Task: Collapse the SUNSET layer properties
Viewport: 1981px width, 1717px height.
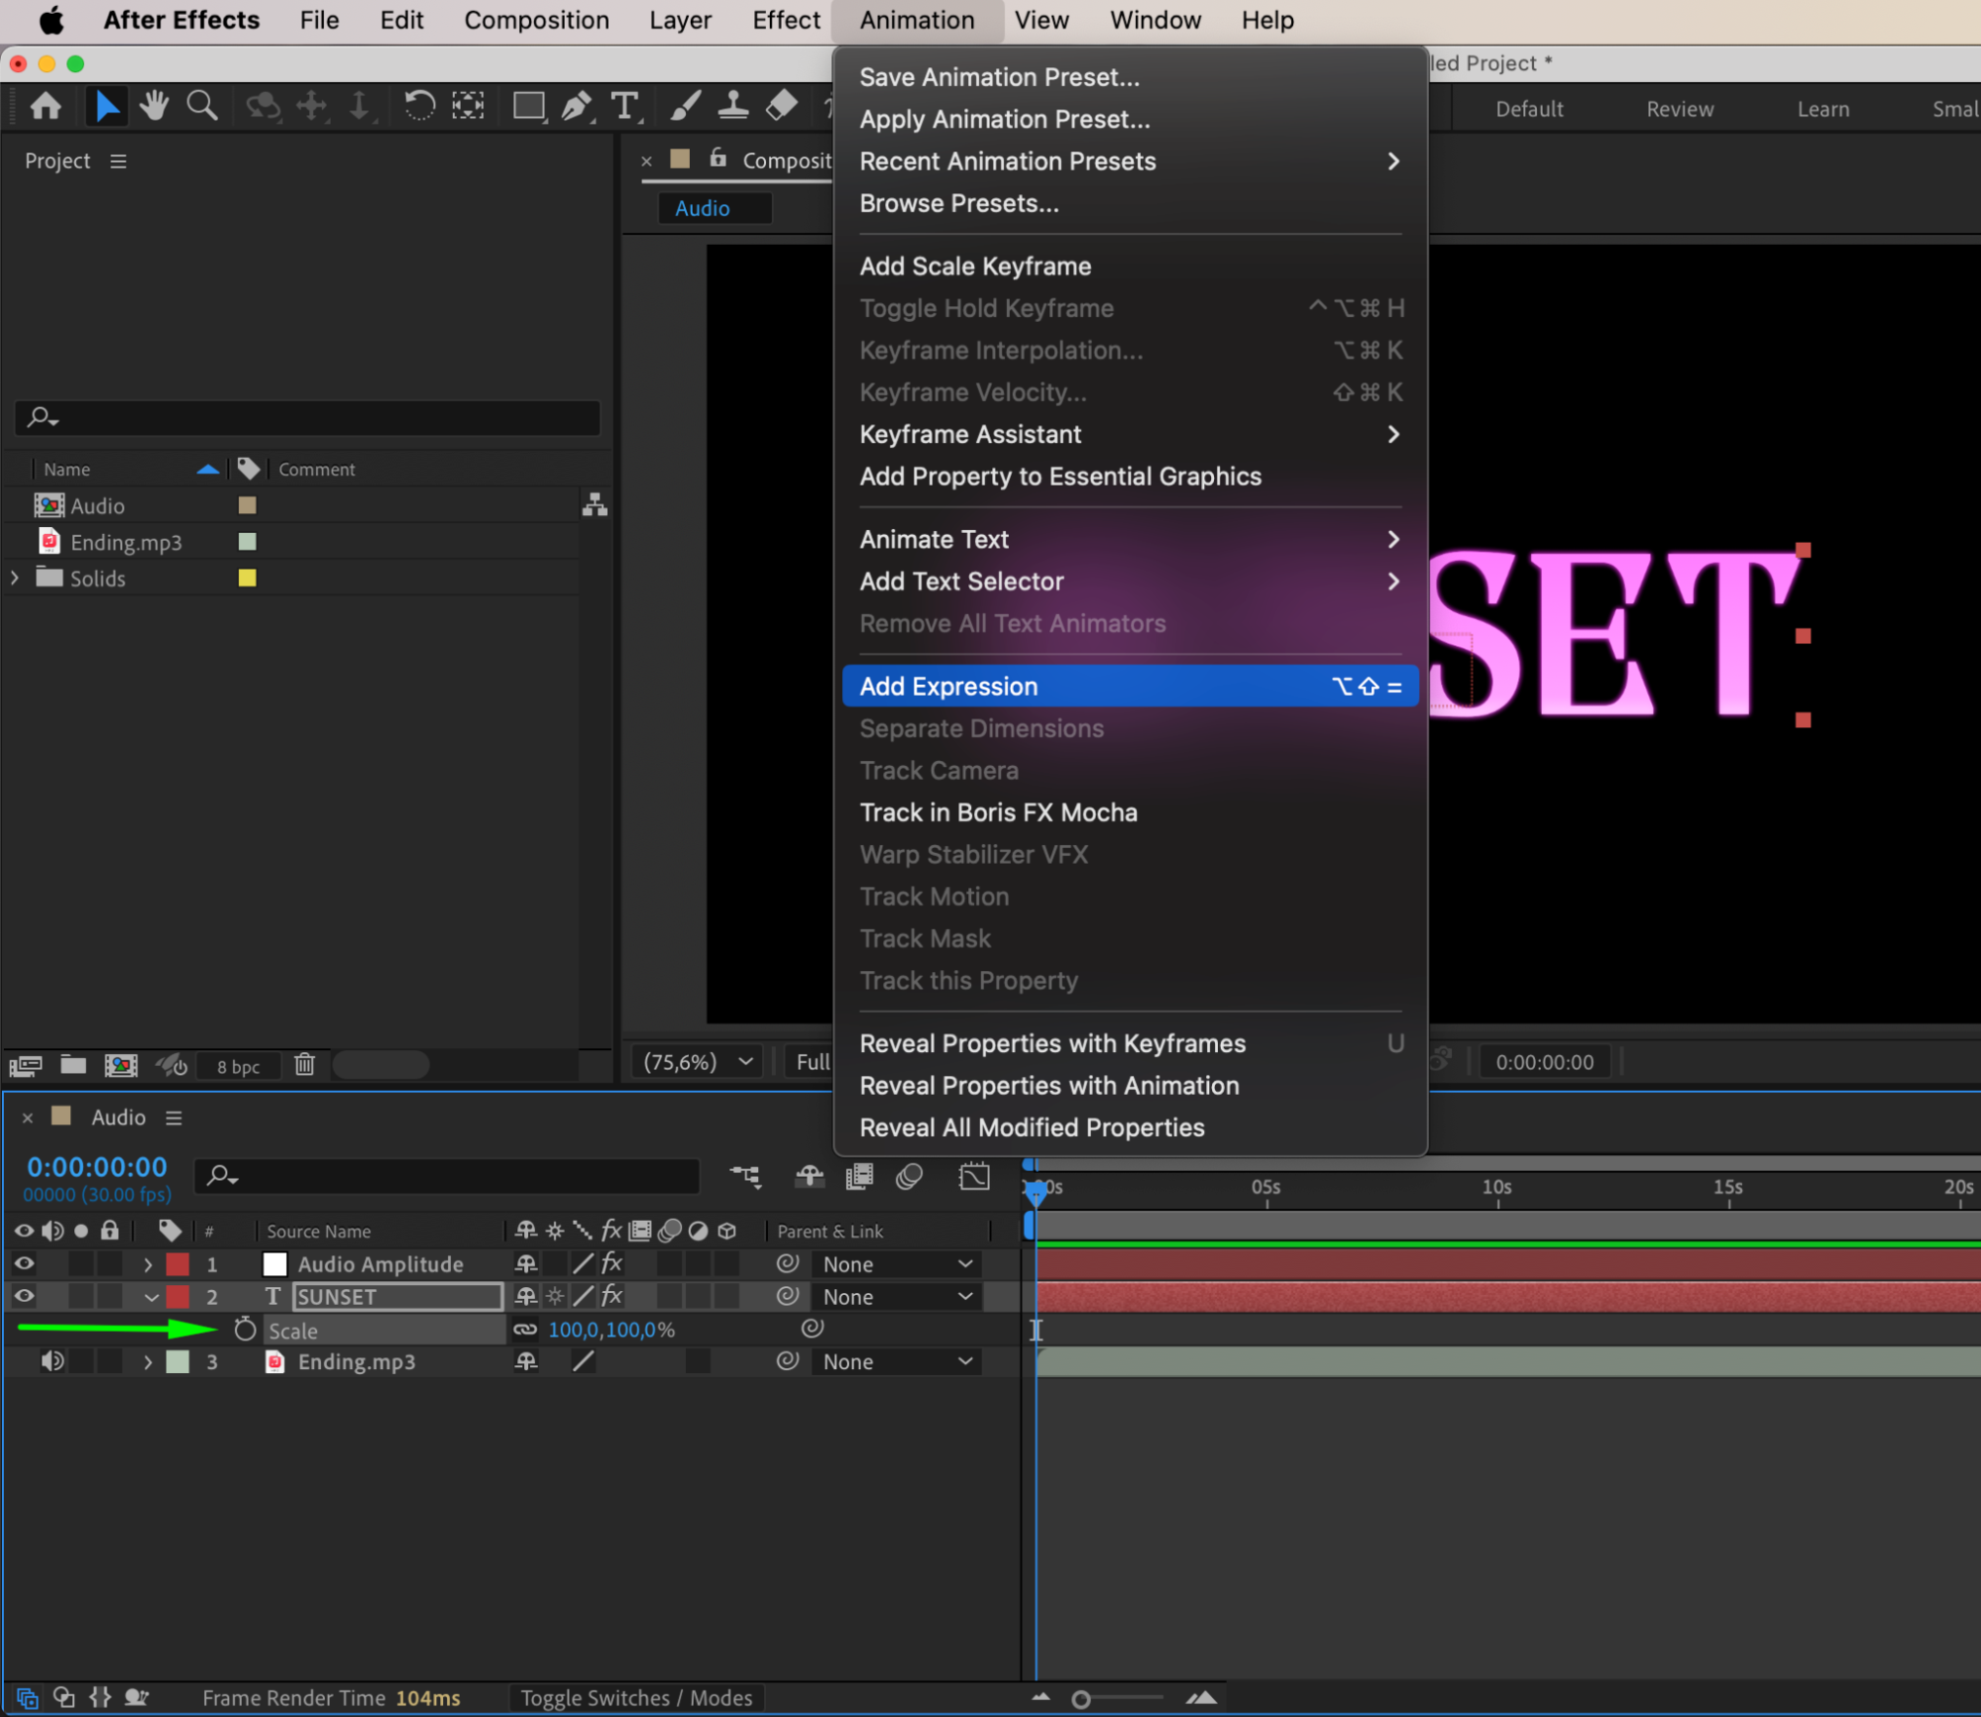Action: 151,1297
